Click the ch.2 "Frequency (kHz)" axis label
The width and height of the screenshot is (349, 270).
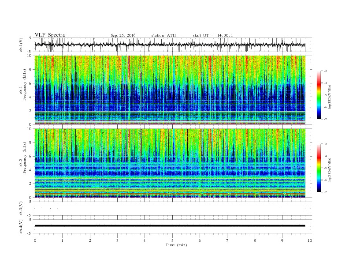[25, 157]
